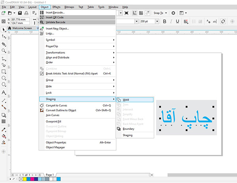This screenshot has height=183, width=237.
Task: Click Convert Outline to Object
Action: [x=78, y=111]
